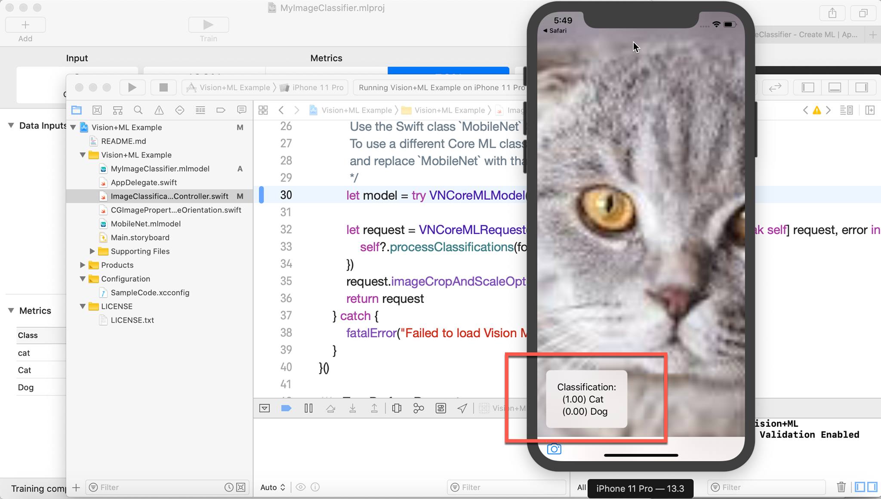The height and width of the screenshot is (499, 881).
Task: Collapse the Vision+ML Example project root
Action: click(x=73, y=127)
